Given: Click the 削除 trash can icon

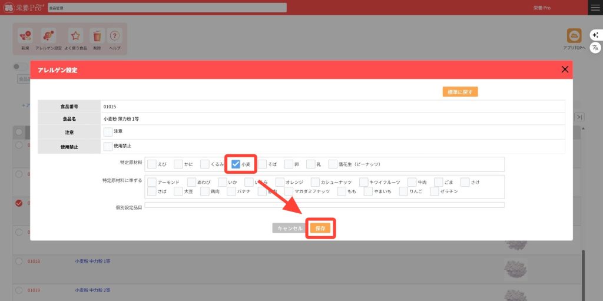Looking at the screenshot, I should point(97,37).
